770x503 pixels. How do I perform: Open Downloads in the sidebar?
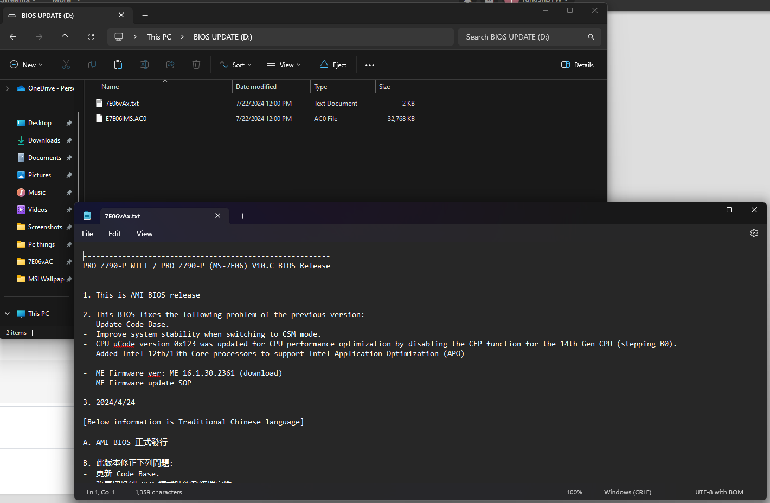[38, 140]
